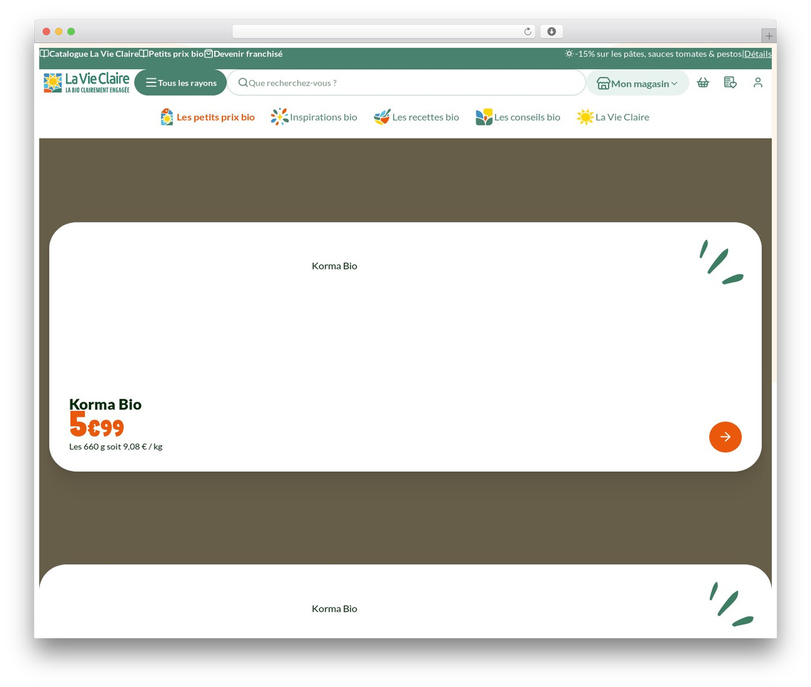Click the browser address bar
The image size is (811, 687).
click(383, 32)
